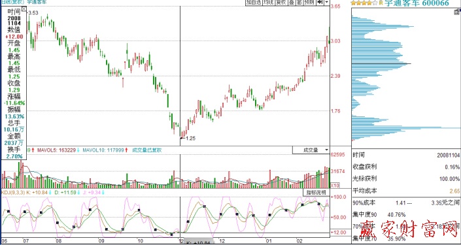Click the KDJ(9,3,3) indicator label
This screenshot has height=245, width=461.
[12, 193]
